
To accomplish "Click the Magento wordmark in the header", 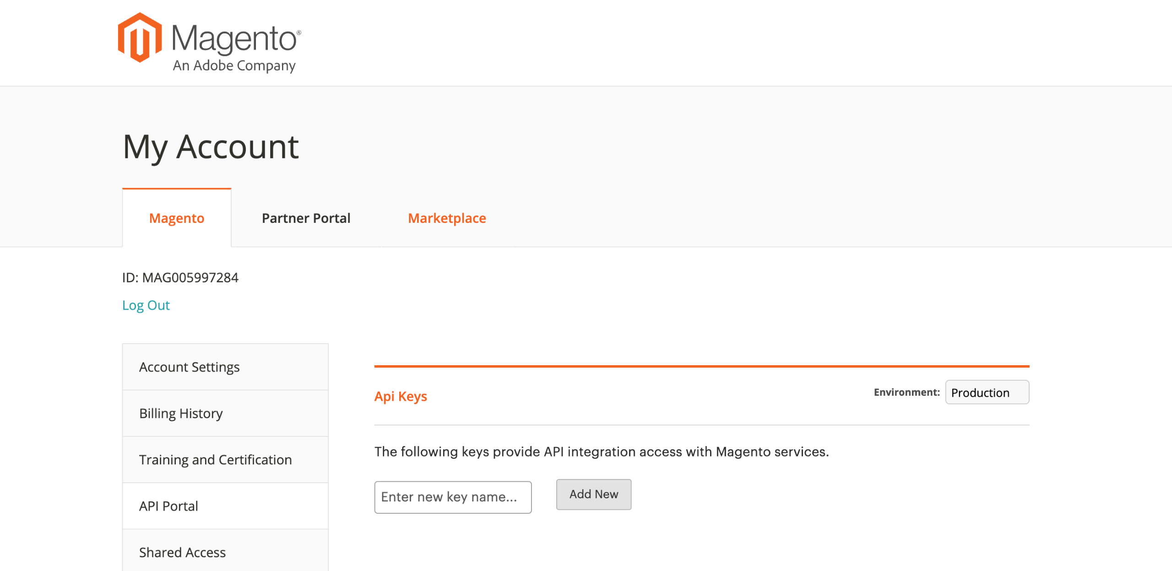I will 235,38.
